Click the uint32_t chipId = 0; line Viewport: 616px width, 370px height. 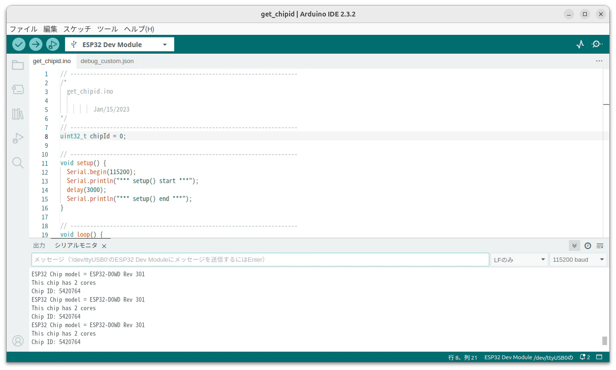tap(93, 136)
